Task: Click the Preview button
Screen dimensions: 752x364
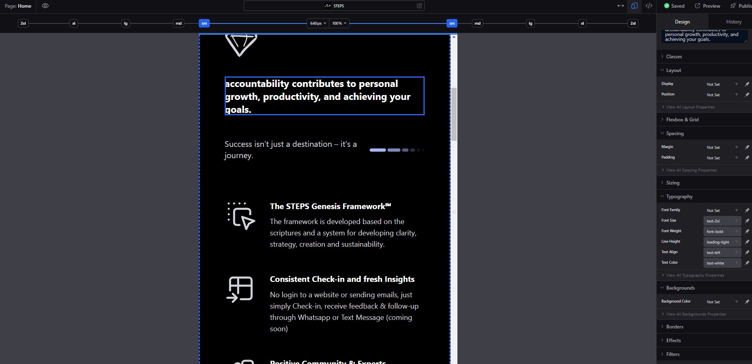Action: [707, 6]
